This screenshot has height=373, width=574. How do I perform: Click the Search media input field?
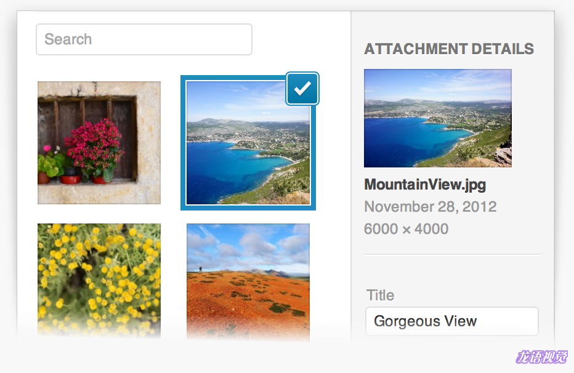144,39
